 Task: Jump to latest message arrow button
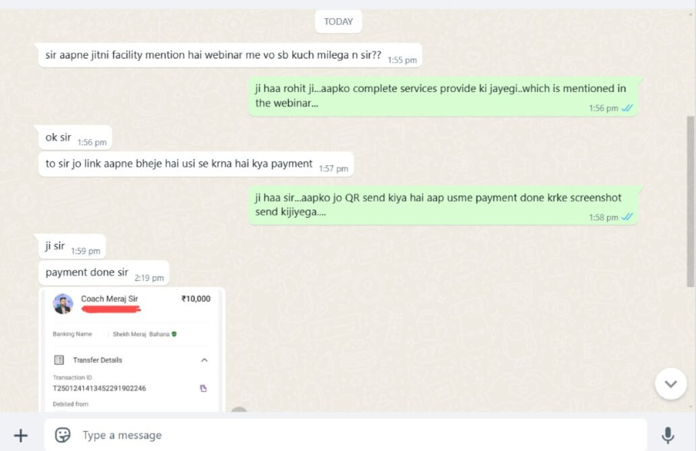click(x=670, y=384)
